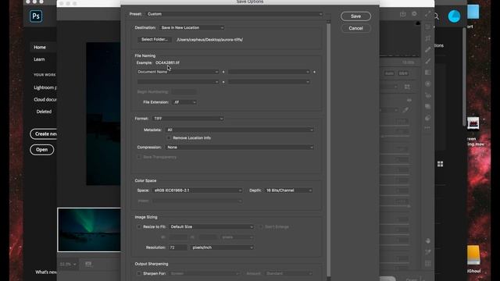Image resolution: width=500 pixels, height=281 pixels.
Task: Select the Camera Raw Spot Removal tool
Action: [428, 50]
